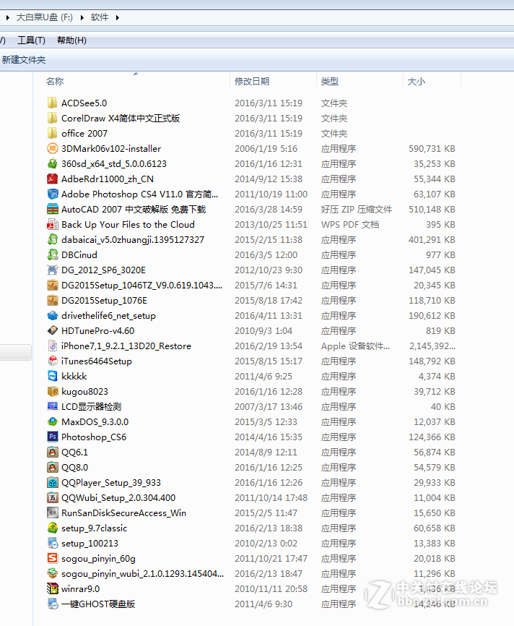The image size is (514, 626).
Task: Select the dabaicai_v5.0zhuangji icon
Action: point(52,239)
